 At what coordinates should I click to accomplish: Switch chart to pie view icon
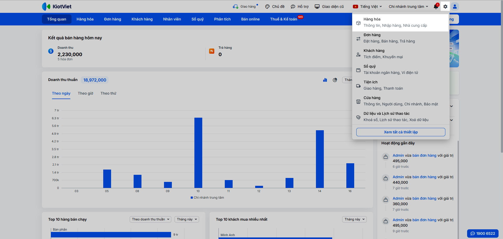coord(335,80)
